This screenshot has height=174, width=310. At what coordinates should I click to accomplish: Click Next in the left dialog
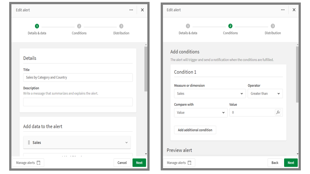point(139,163)
